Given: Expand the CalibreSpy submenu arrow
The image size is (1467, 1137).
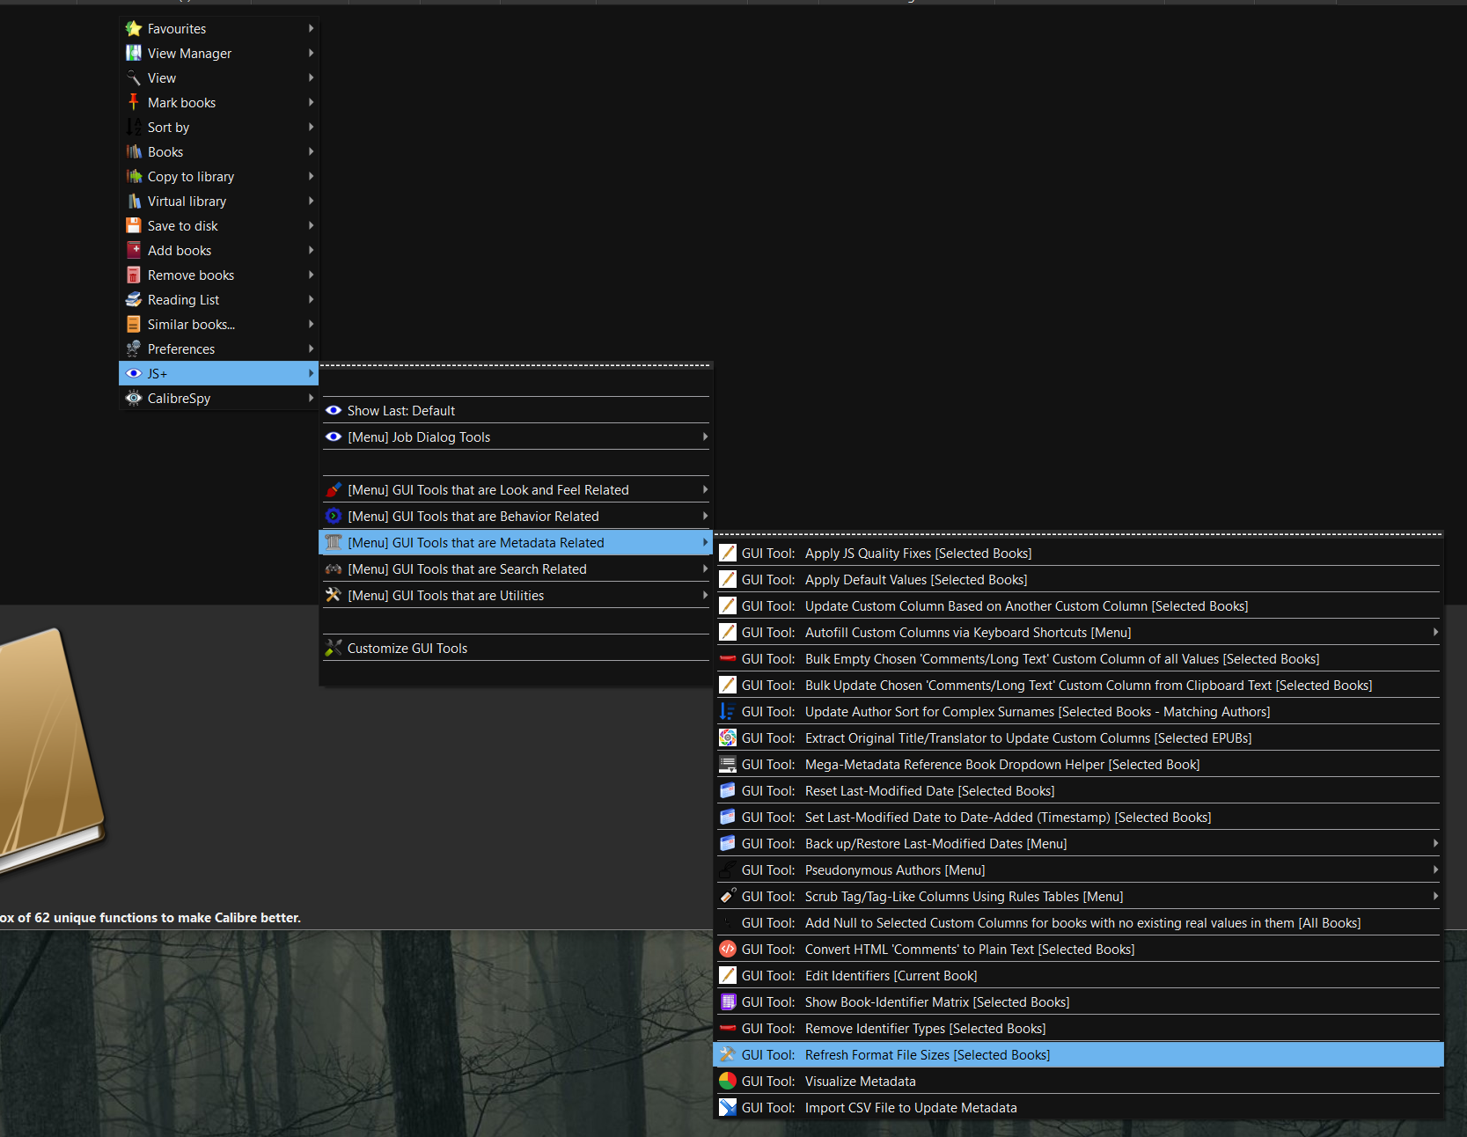Looking at the screenshot, I should [311, 399].
